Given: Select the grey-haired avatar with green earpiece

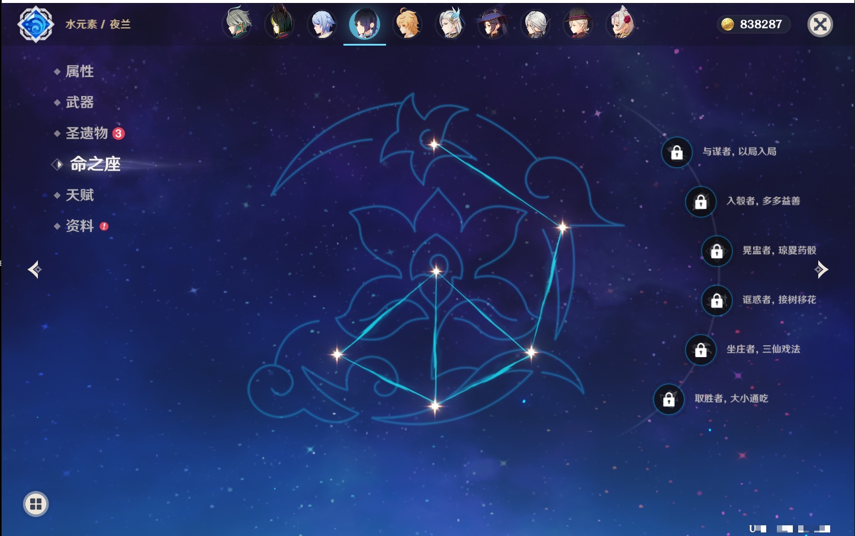Looking at the screenshot, I should click(237, 24).
